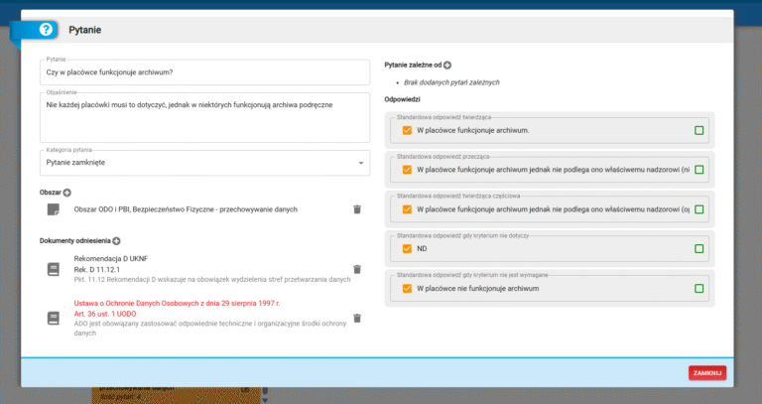Delete the Obszar ODO i PBI entry
This screenshot has height=404, width=762.
click(357, 209)
